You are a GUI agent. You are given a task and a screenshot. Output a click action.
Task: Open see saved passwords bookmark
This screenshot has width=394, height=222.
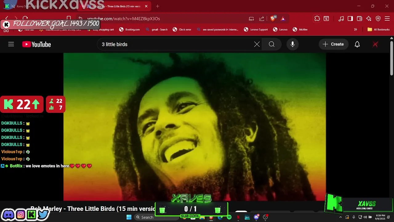[x=217, y=30]
